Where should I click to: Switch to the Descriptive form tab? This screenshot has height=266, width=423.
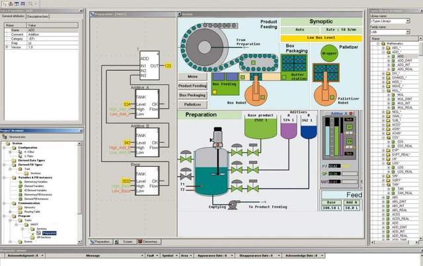pyautogui.click(x=38, y=15)
